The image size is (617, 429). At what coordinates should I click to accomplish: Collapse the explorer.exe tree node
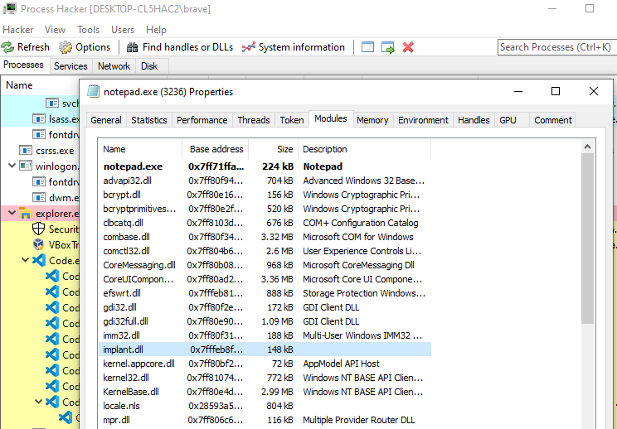pos(12,213)
